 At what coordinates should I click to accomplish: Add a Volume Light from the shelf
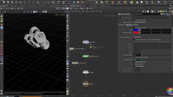(119, 2)
